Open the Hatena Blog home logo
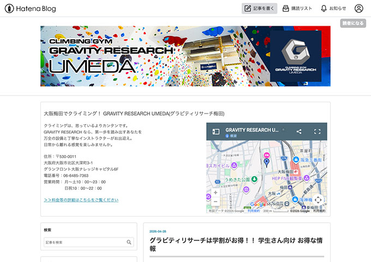The image size is (371, 262). pos(31,9)
